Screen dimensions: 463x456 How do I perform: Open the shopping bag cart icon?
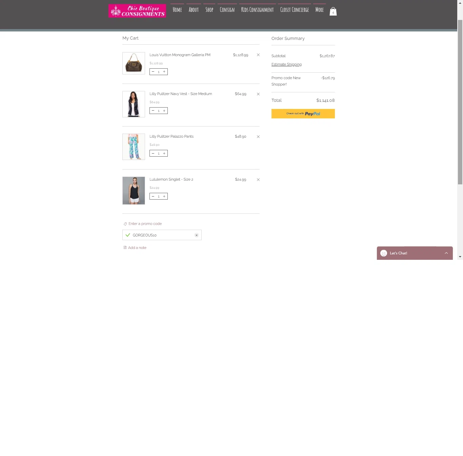coord(333,12)
